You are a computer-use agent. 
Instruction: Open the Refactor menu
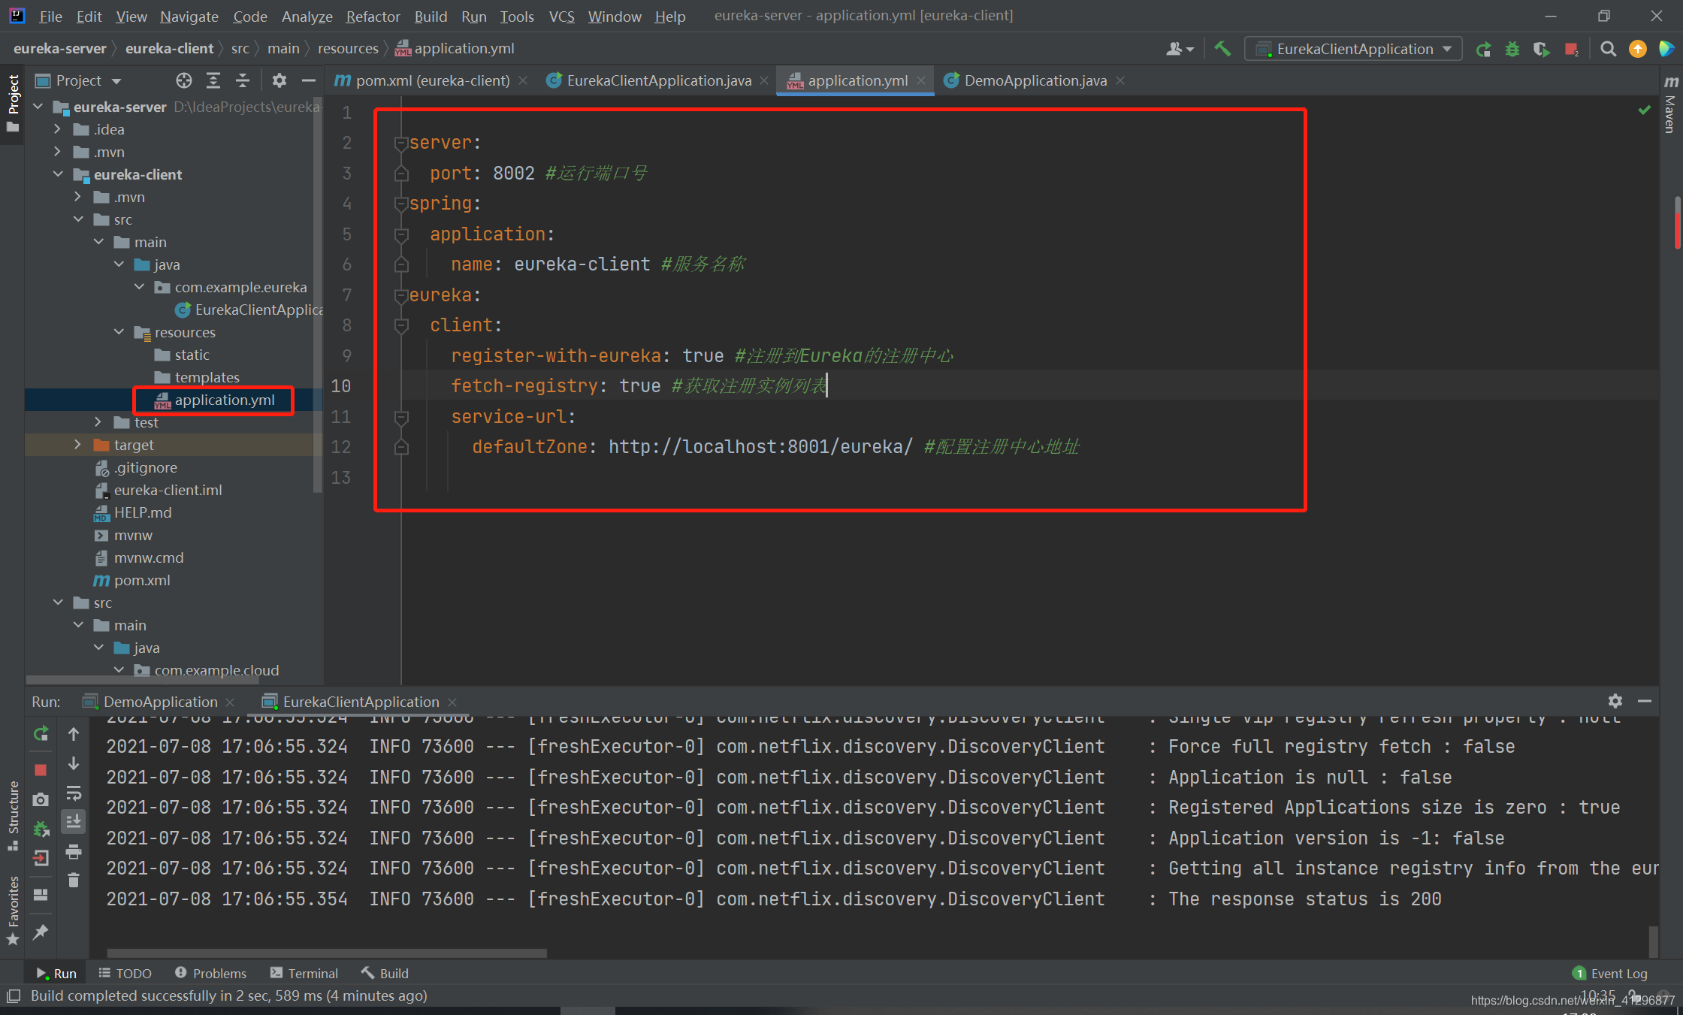[x=373, y=16]
